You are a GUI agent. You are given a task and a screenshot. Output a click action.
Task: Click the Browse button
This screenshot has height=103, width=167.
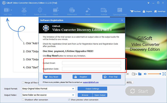[85, 95]
